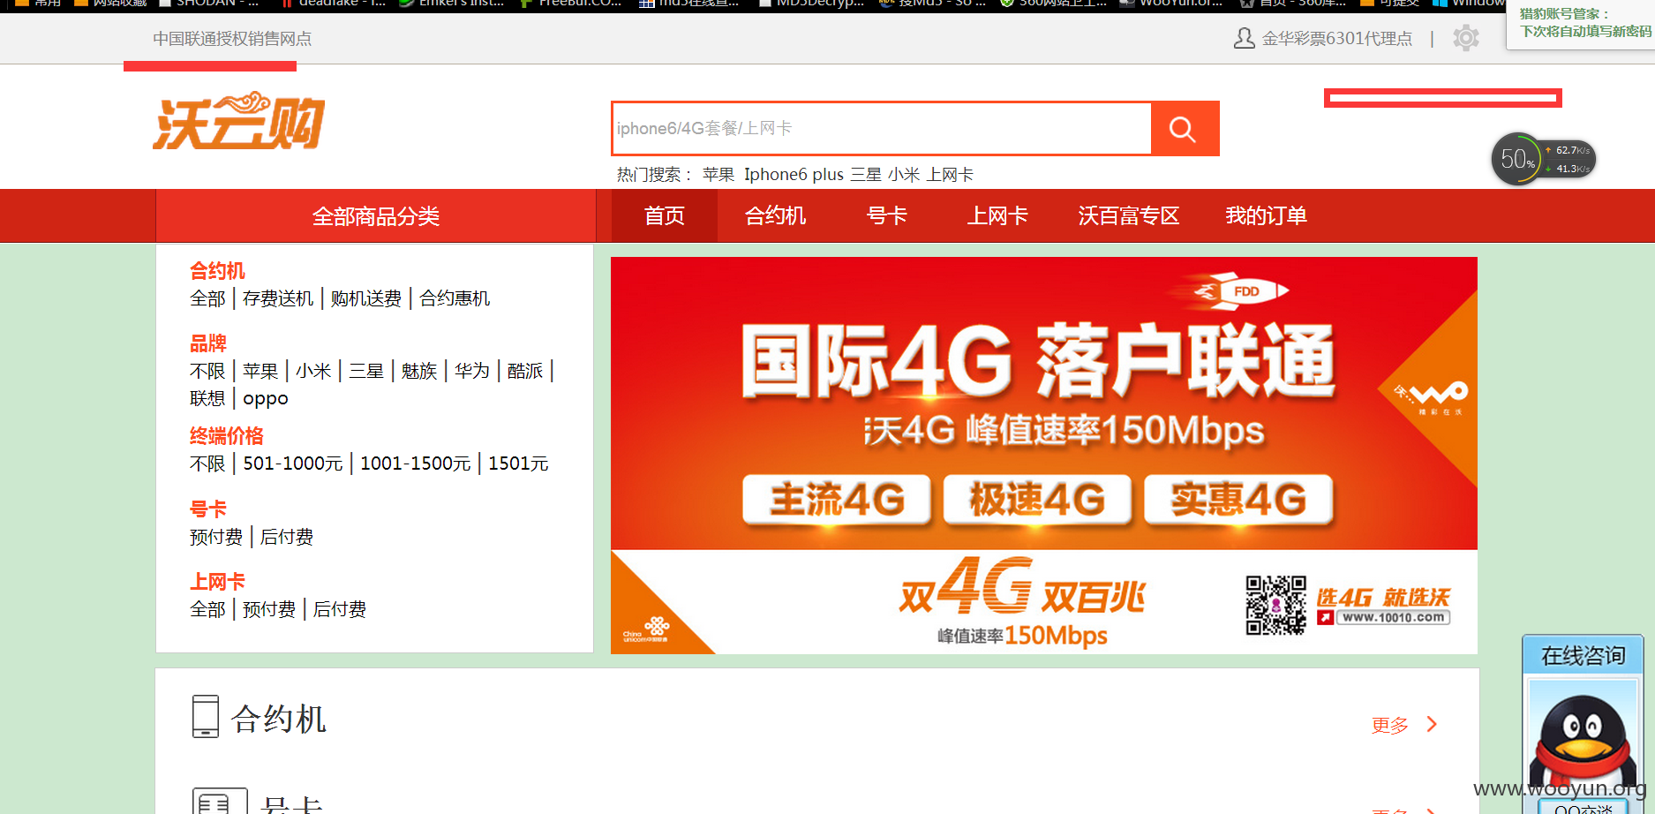The image size is (1655, 814).
Task: Click 极速4G banner button
Action: 1038,500
